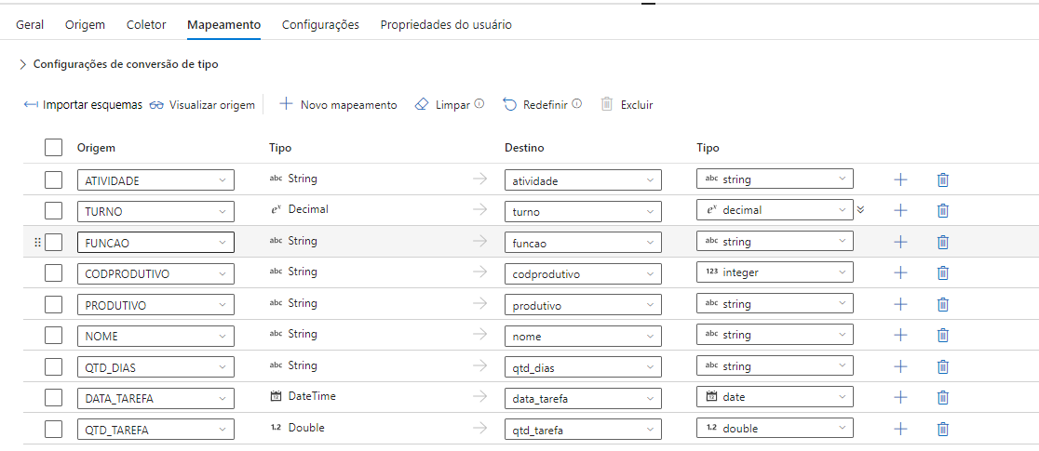This screenshot has width=1039, height=451.
Task: Delete the NOME mapping row
Action: tap(943, 335)
